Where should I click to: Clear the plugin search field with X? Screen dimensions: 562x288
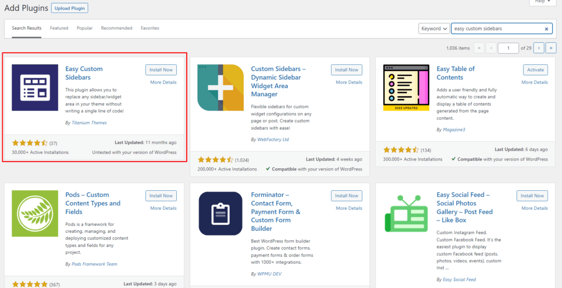coord(546,29)
